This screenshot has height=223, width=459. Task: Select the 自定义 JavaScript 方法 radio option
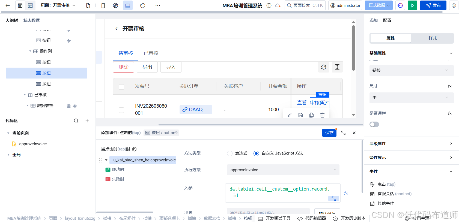pos(256,153)
